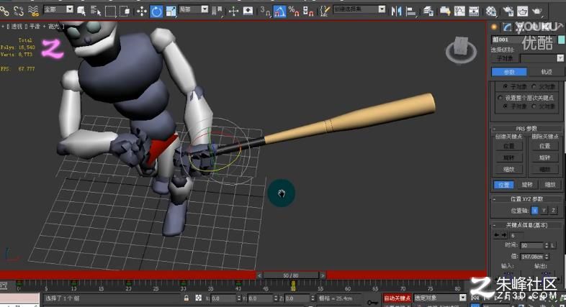The width and height of the screenshot is (566, 307).
Task: Click the Use Pivot Point Center icon
Action: coord(217,12)
